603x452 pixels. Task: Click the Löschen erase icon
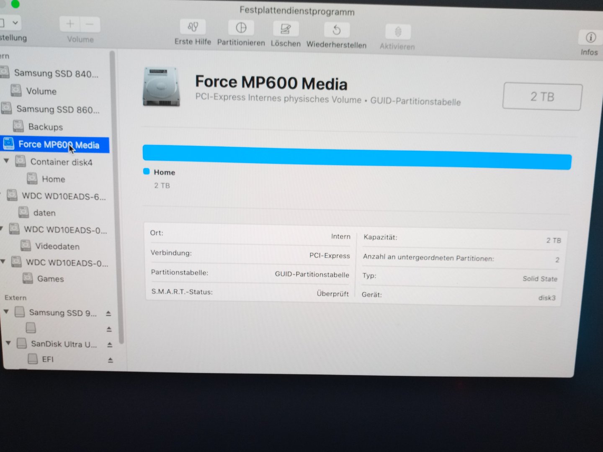(x=286, y=29)
